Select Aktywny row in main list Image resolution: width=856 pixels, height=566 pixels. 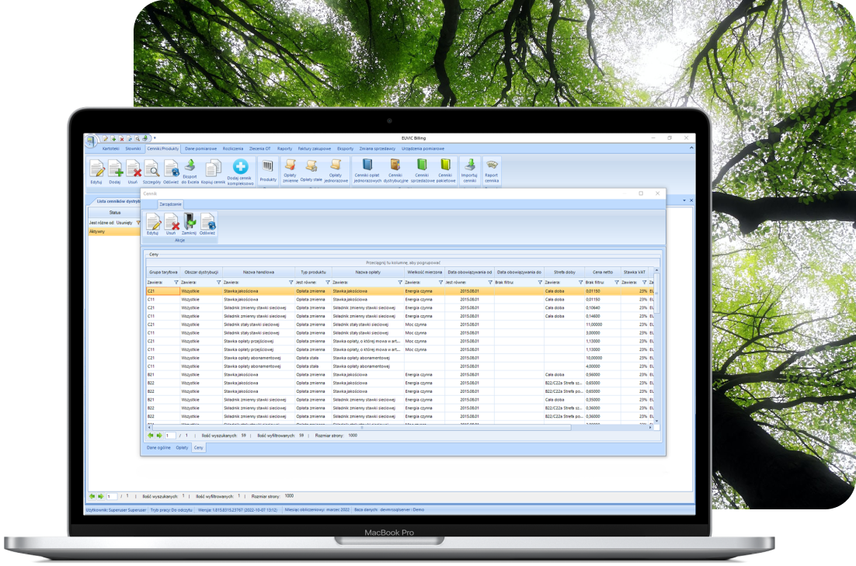pyautogui.click(x=115, y=231)
